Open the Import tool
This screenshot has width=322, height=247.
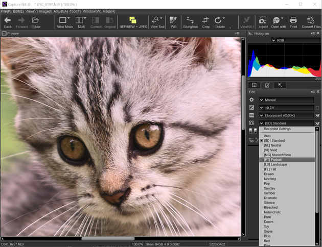tap(263, 21)
